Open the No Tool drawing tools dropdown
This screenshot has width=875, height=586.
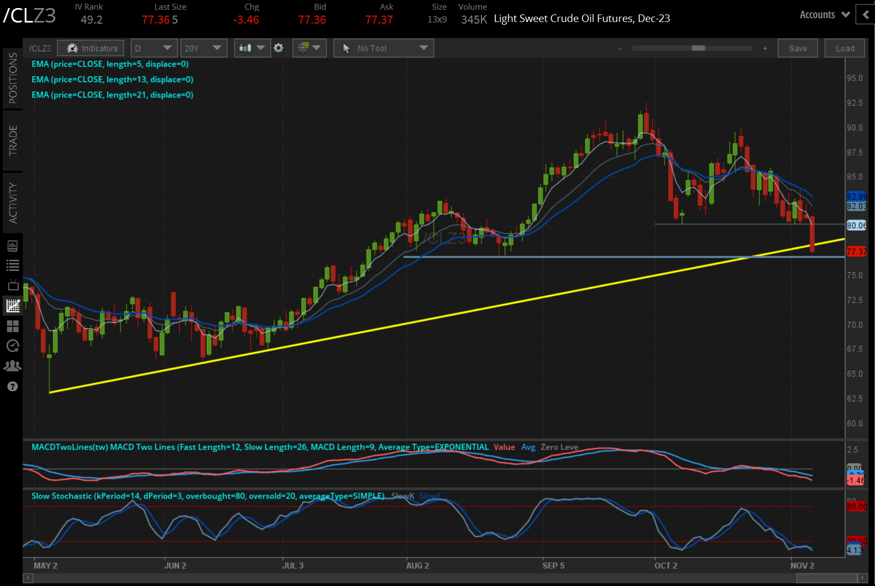coord(383,48)
